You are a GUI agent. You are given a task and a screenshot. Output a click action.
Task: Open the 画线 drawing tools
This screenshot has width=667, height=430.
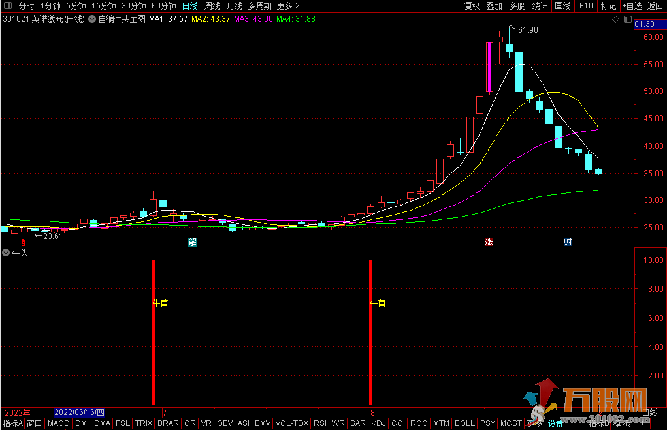562,6
